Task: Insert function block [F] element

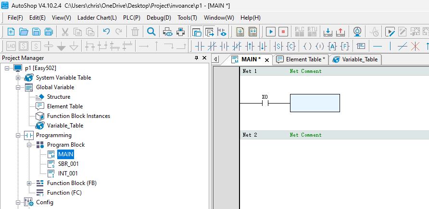Action: click(345, 46)
